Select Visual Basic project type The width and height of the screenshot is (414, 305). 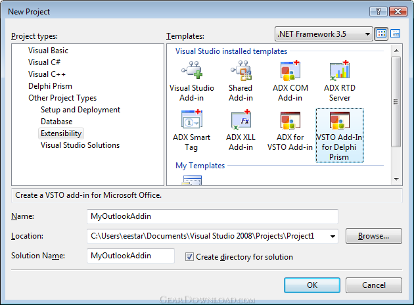[x=48, y=51]
